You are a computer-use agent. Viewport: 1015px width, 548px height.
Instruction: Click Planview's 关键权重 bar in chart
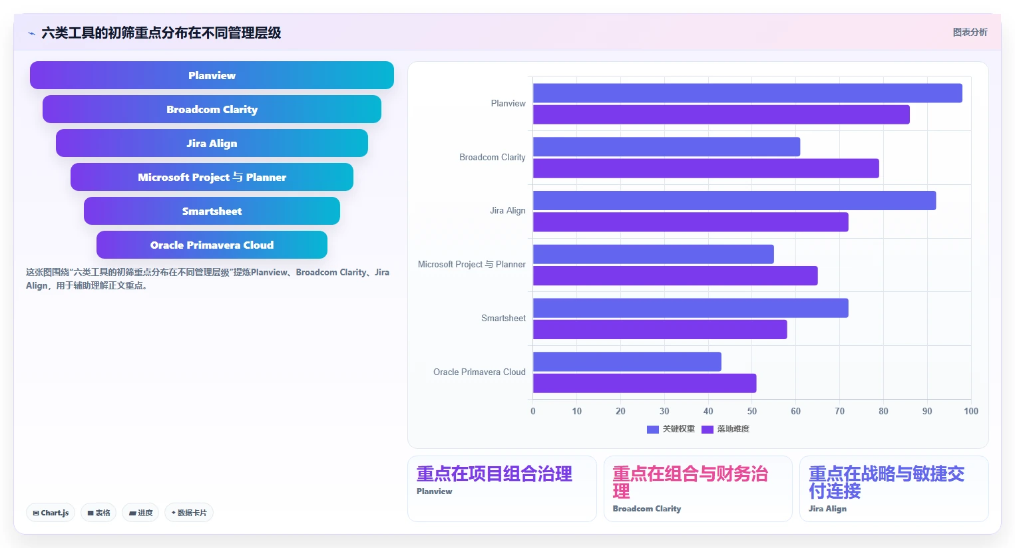(x=747, y=93)
